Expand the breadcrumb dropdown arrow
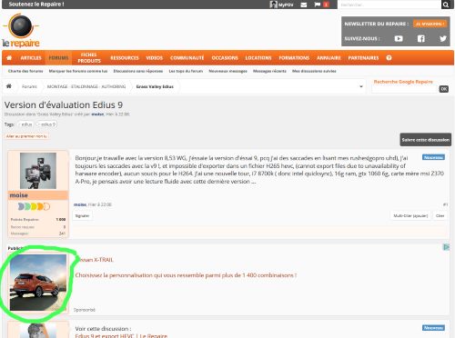Viewport: 455px width, 338px height. (x=361, y=86)
